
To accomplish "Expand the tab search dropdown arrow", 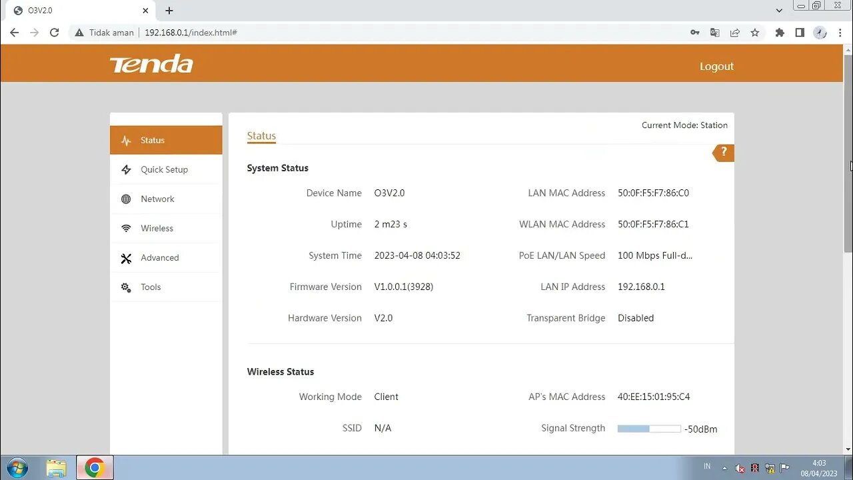I will pyautogui.click(x=779, y=11).
